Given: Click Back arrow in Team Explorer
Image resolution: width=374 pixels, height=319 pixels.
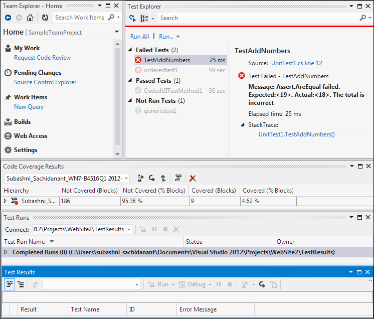Looking at the screenshot, I should tap(8, 18).
